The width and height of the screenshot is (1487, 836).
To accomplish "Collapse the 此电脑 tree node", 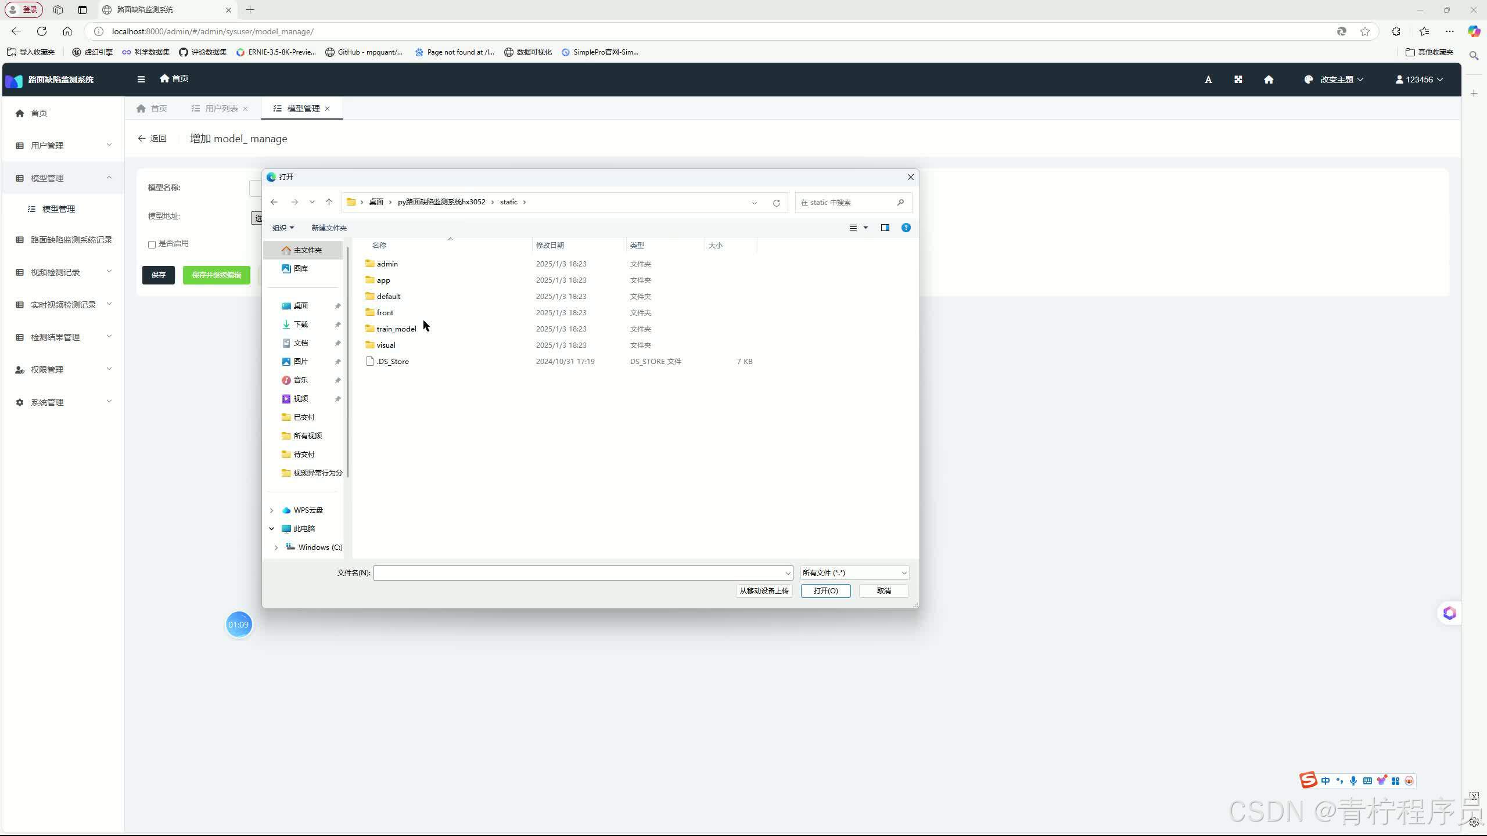I will [271, 529].
